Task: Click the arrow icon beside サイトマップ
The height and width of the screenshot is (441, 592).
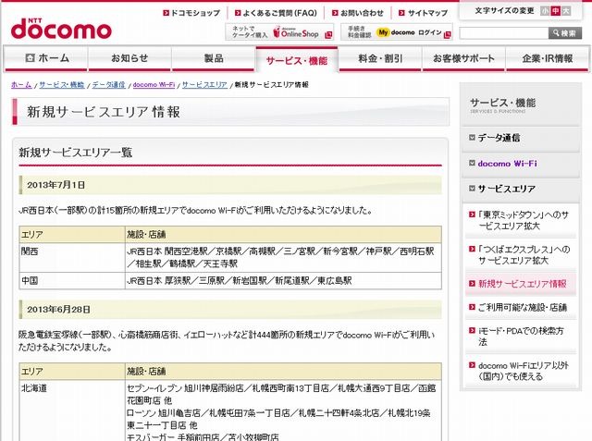Action: [401, 13]
